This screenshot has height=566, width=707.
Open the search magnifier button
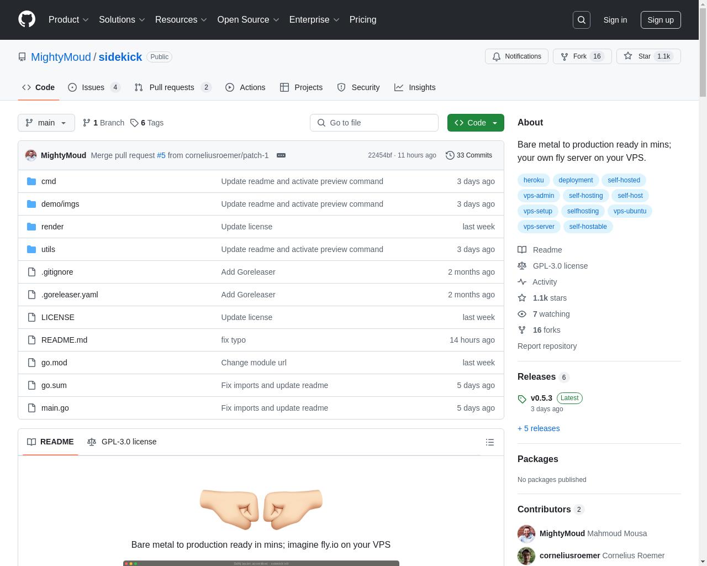(x=582, y=20)
